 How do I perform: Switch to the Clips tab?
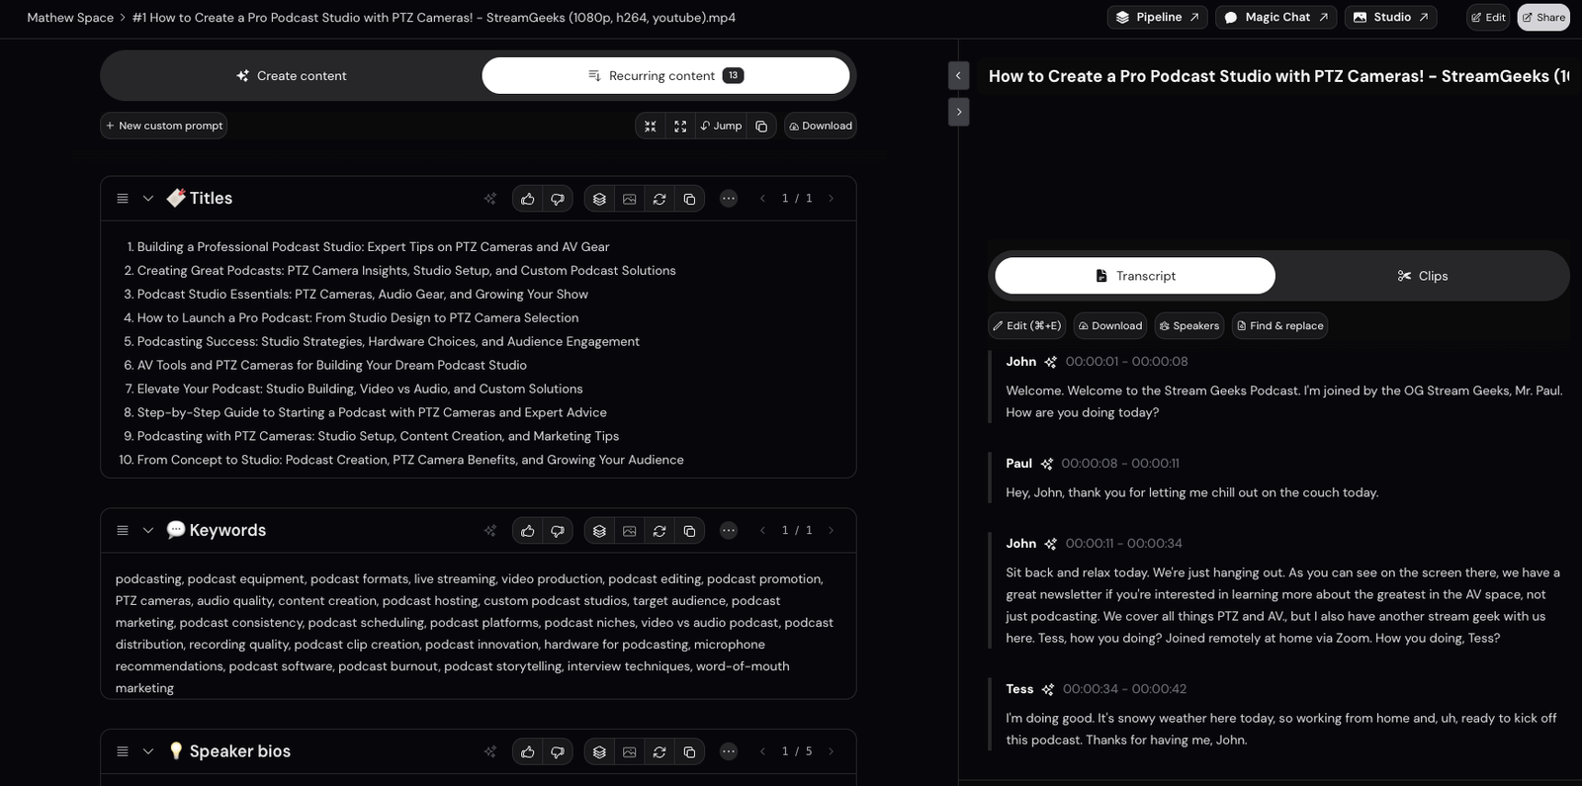pos(1422,276)
